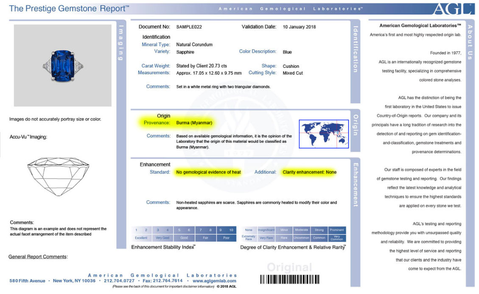Click the highlighted provenance value "Burma (Myanmar)"
The height and width of the screenshot is (294, 479).
tap(194, 123)
